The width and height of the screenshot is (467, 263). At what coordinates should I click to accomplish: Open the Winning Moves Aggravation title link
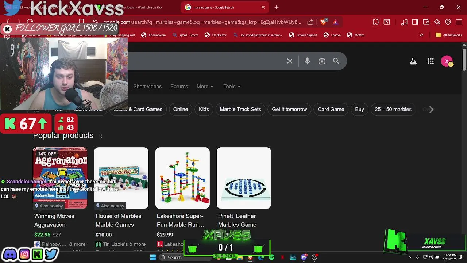tap(54, 220)
